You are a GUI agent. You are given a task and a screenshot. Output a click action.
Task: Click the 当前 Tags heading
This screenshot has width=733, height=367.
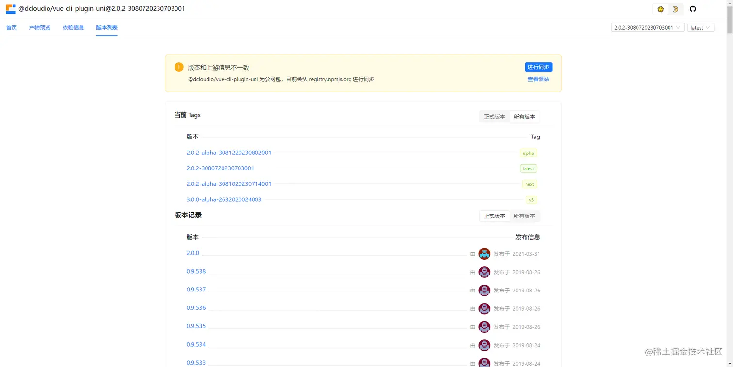pyautogui.click(x=187, y=115)
